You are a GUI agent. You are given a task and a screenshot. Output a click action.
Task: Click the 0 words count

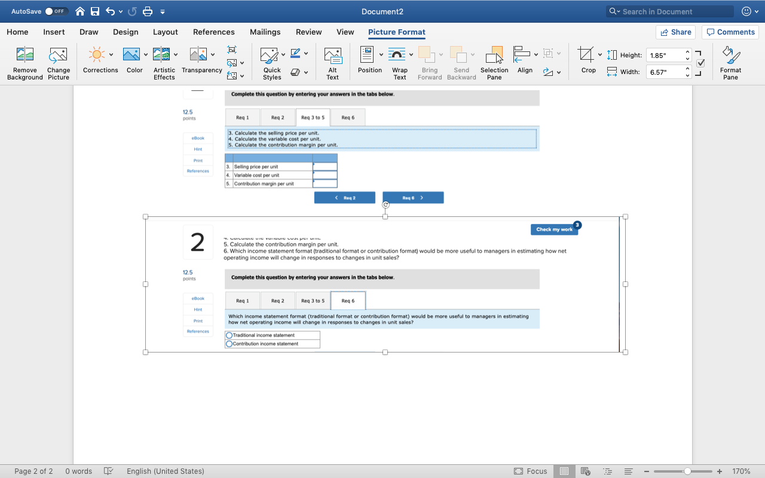click(x=79, y=471)
